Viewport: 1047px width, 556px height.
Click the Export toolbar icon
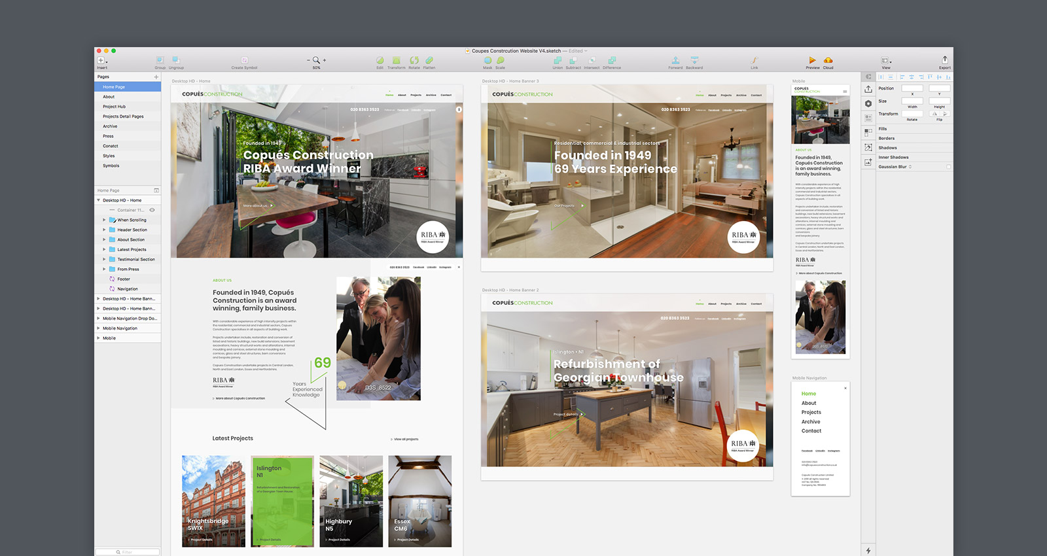[944, 60]
